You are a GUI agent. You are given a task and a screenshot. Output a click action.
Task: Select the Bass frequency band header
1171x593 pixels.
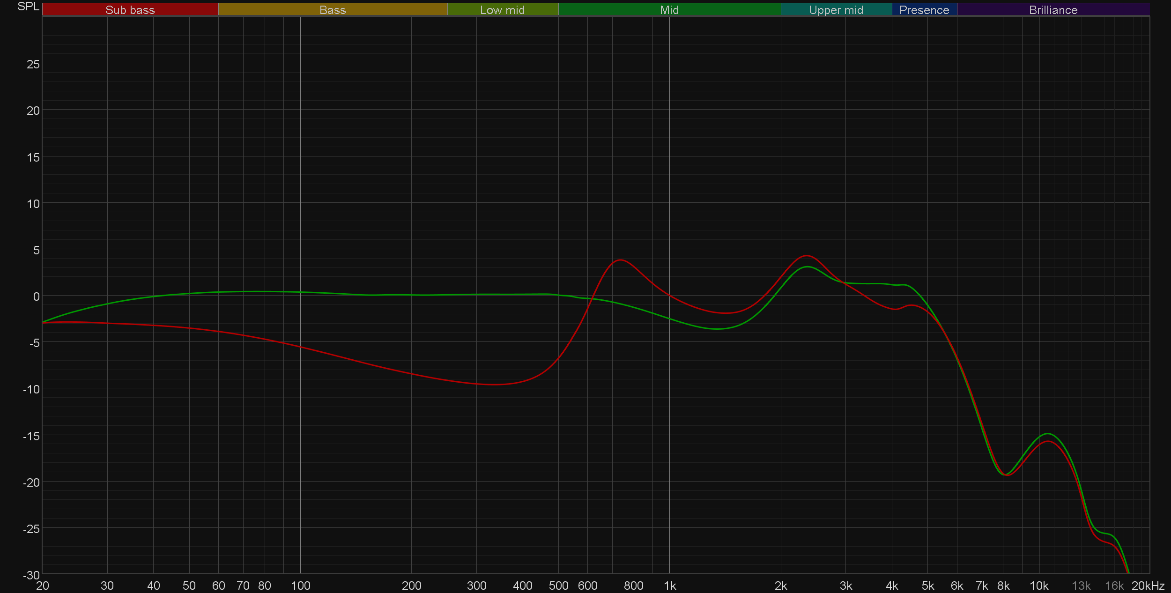(333, 10)
